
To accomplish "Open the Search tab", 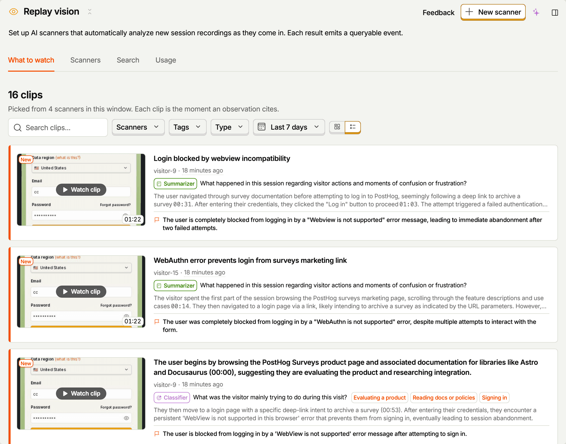I will coord(128,60).
